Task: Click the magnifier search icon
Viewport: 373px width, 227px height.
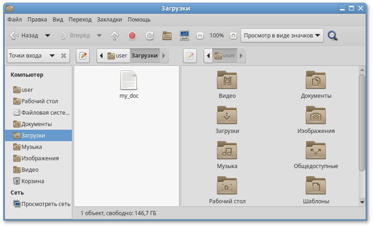Action: (x=333, y=36)
